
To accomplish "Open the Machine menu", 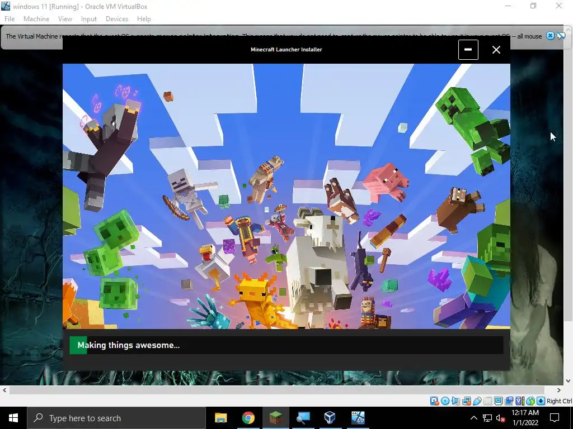I will tap(36, 19).
